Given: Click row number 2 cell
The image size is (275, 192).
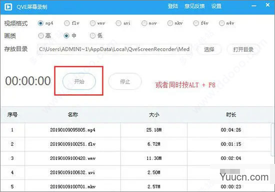Looking at the screenshot, I should (x=12, y=144).
